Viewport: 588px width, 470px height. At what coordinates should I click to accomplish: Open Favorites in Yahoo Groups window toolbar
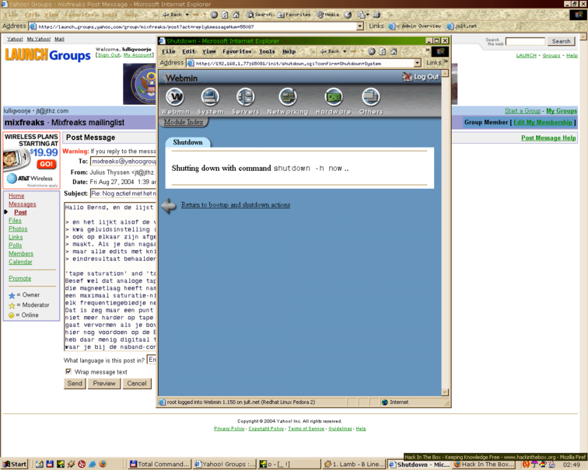pos(294,15)
